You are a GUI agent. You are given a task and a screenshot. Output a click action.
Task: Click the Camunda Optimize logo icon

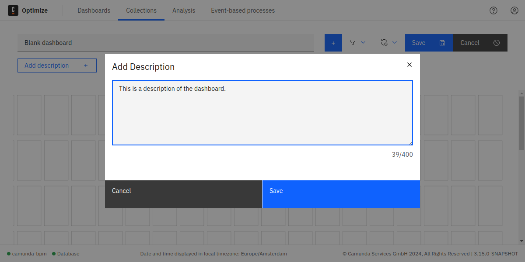coord(13,10)
